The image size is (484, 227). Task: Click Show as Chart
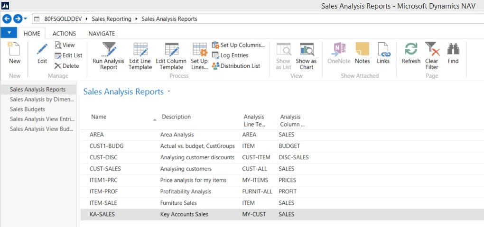(x=306, y=56)
